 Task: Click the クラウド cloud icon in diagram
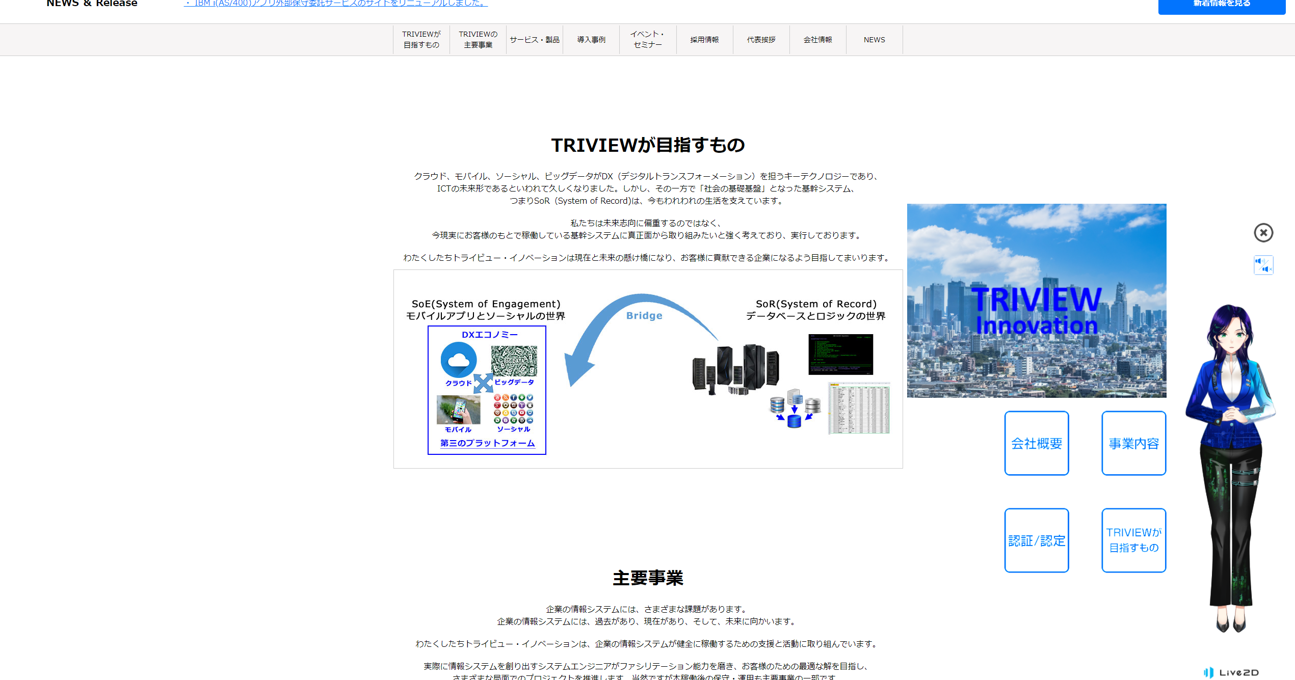pyautogui.click(x=459, y=360)
